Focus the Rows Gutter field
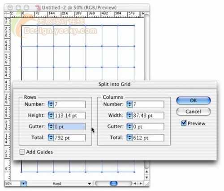This screenshot has width=224, height=191. click(69, 127)
